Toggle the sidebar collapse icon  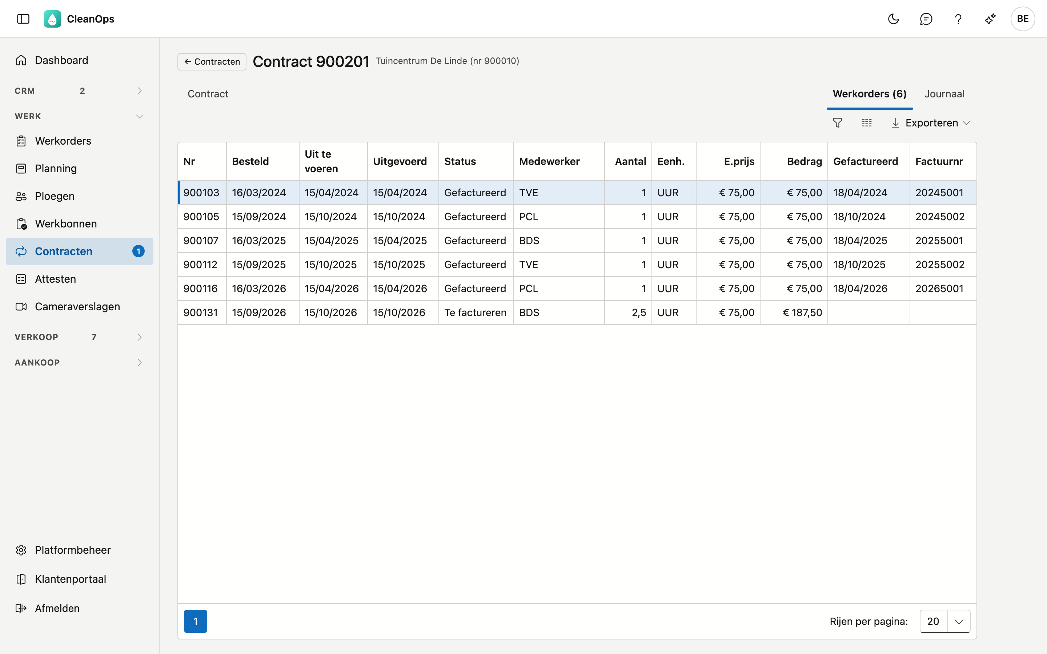23,19
